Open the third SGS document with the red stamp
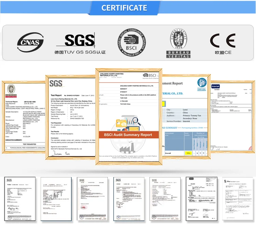 (x=93, y=199)
